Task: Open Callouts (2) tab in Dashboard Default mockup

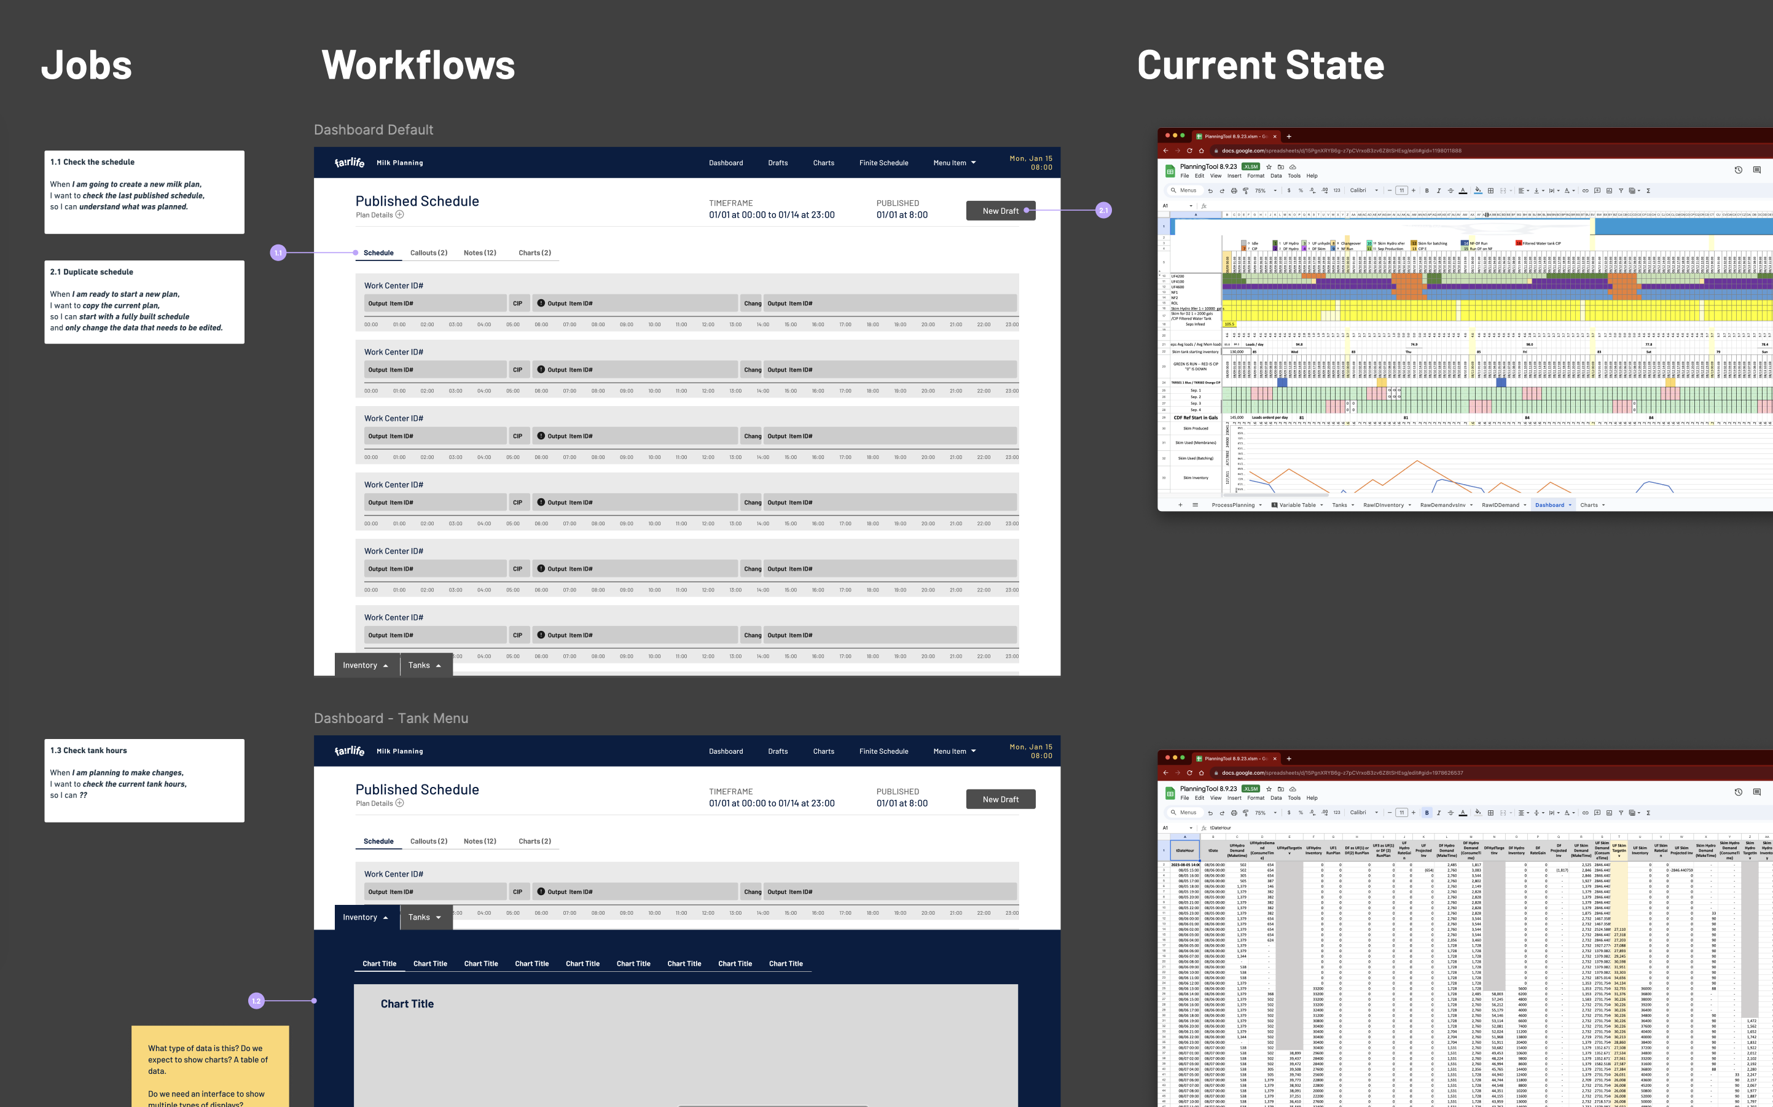Action: pyautogui.click(x=428, y=252)
